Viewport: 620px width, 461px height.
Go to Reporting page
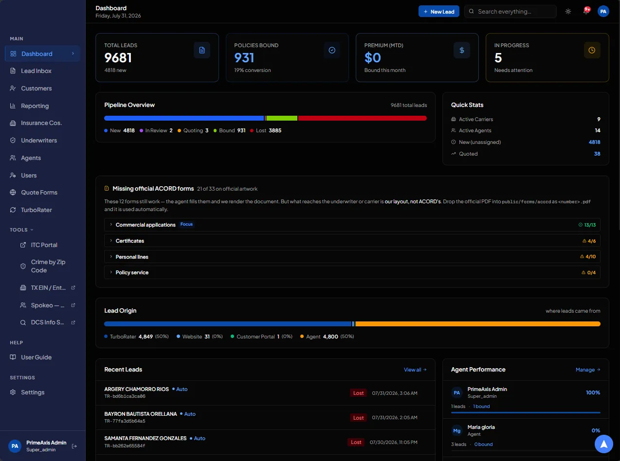42,106
